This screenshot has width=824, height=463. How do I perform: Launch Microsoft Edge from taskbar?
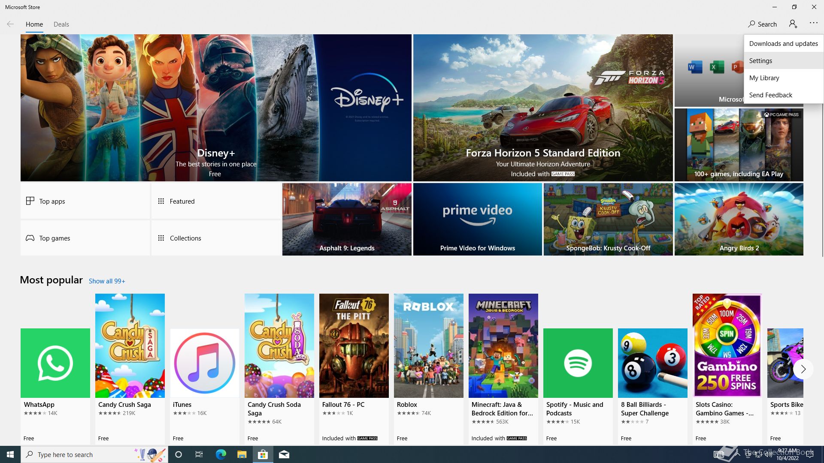(x=221, y=454)
